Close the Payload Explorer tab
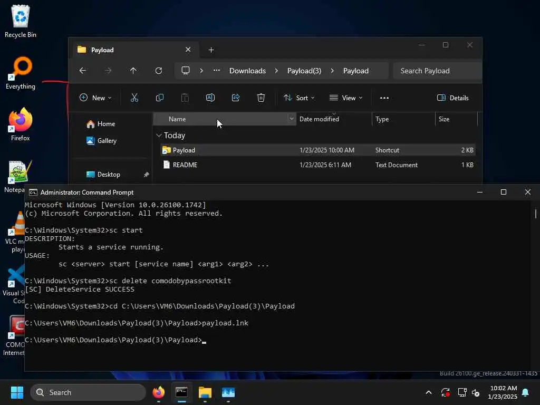Image resolution: width=540 pixels, height=405 pixels. tap(188, 50)
